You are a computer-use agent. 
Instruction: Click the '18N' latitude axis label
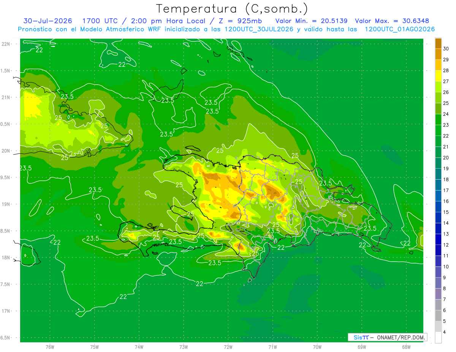pyautogui.click(x=6, y=257)
